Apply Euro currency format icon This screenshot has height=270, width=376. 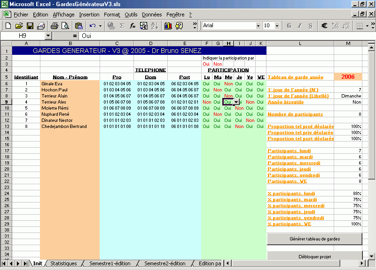click(x=324, y=26)
